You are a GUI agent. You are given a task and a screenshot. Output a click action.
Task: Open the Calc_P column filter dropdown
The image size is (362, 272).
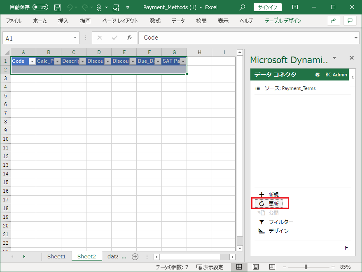tap(57, 61)
